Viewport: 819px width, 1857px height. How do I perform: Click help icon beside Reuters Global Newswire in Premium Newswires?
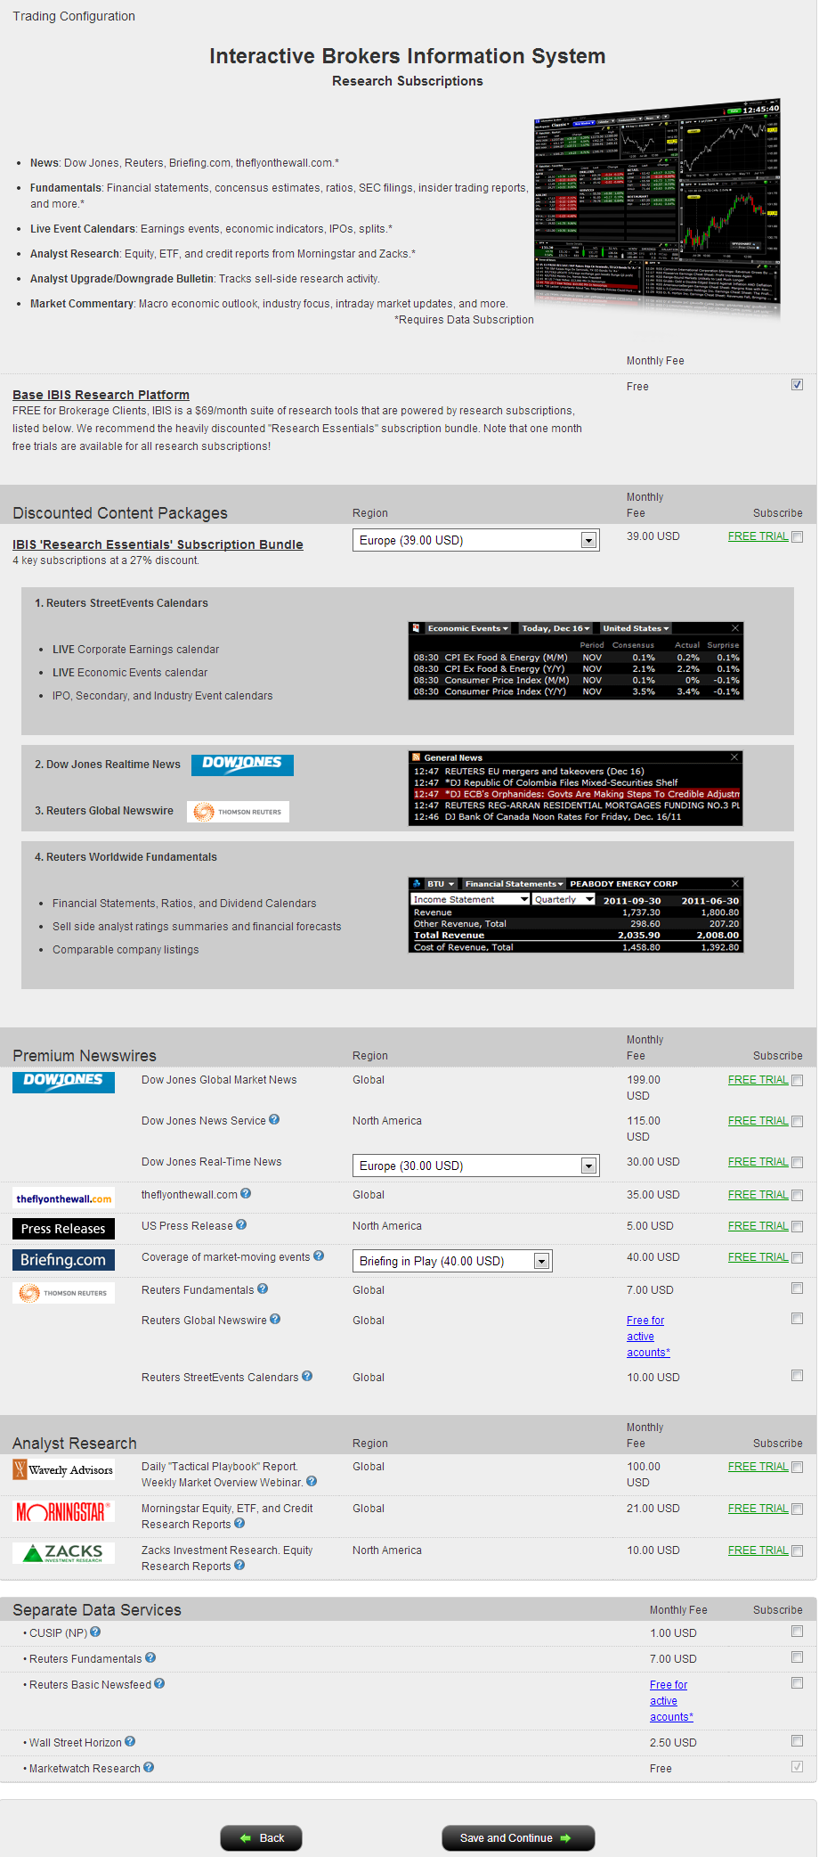(x=275, y=1320)
